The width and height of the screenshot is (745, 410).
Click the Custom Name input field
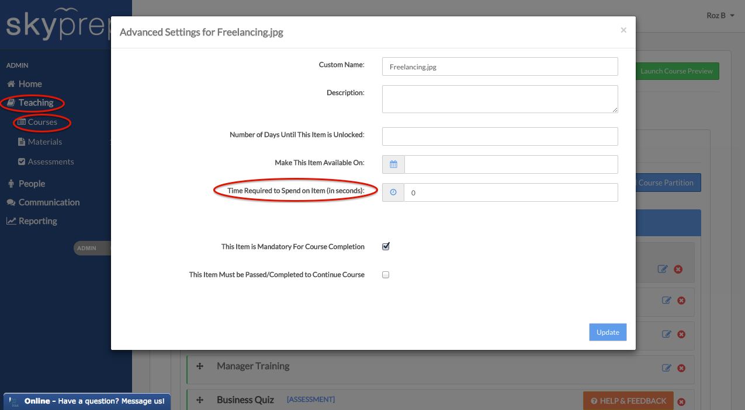tap(500, 66)
